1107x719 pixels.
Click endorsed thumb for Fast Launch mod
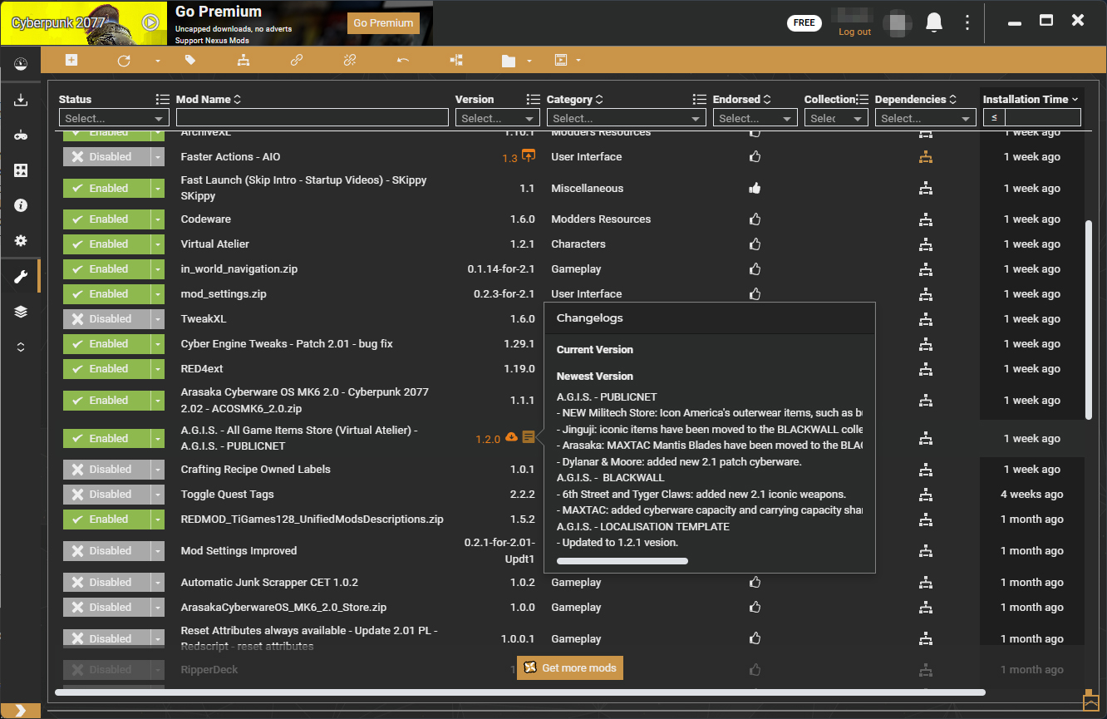[755, 189]
